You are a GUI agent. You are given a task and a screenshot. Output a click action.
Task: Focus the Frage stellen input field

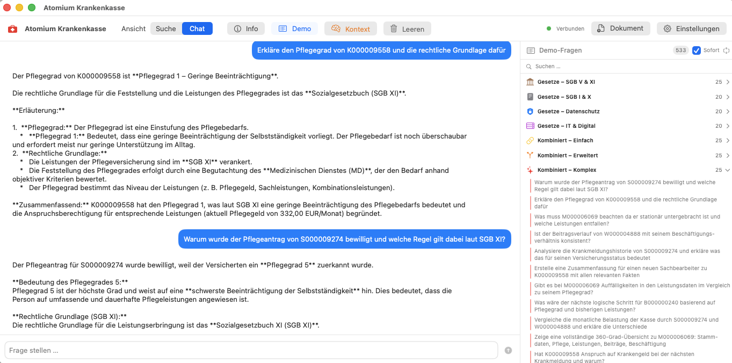coord(251,350)
